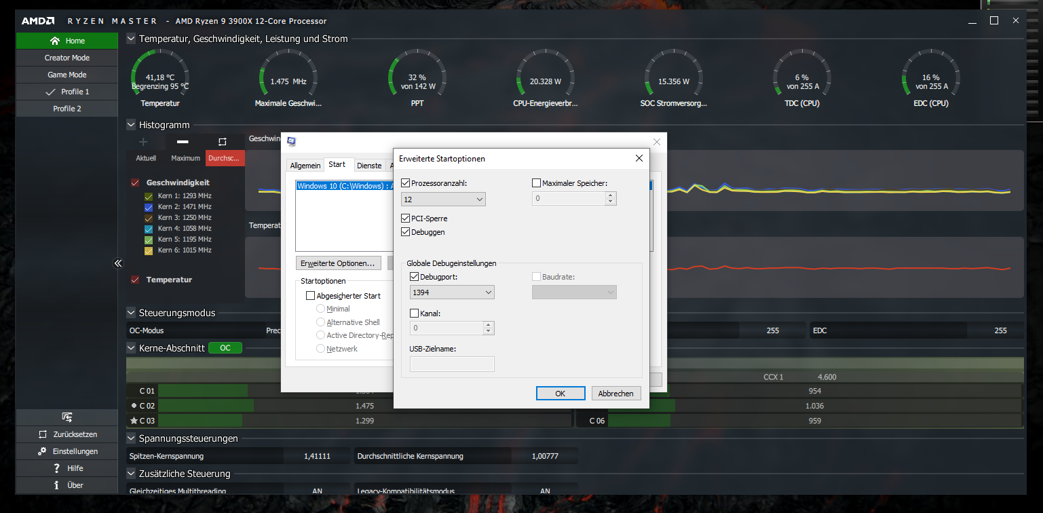Click the Zurücksetzen reset icon
The width and height of the screenshot is (1043, 513).
click(x=42, y=434)
